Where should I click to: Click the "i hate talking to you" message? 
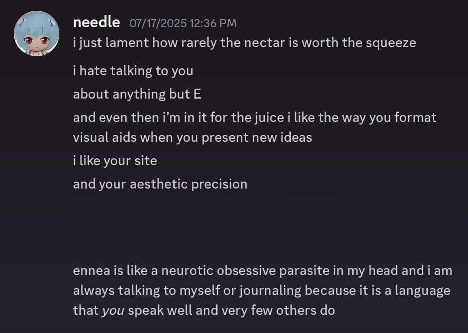(133, 71)
